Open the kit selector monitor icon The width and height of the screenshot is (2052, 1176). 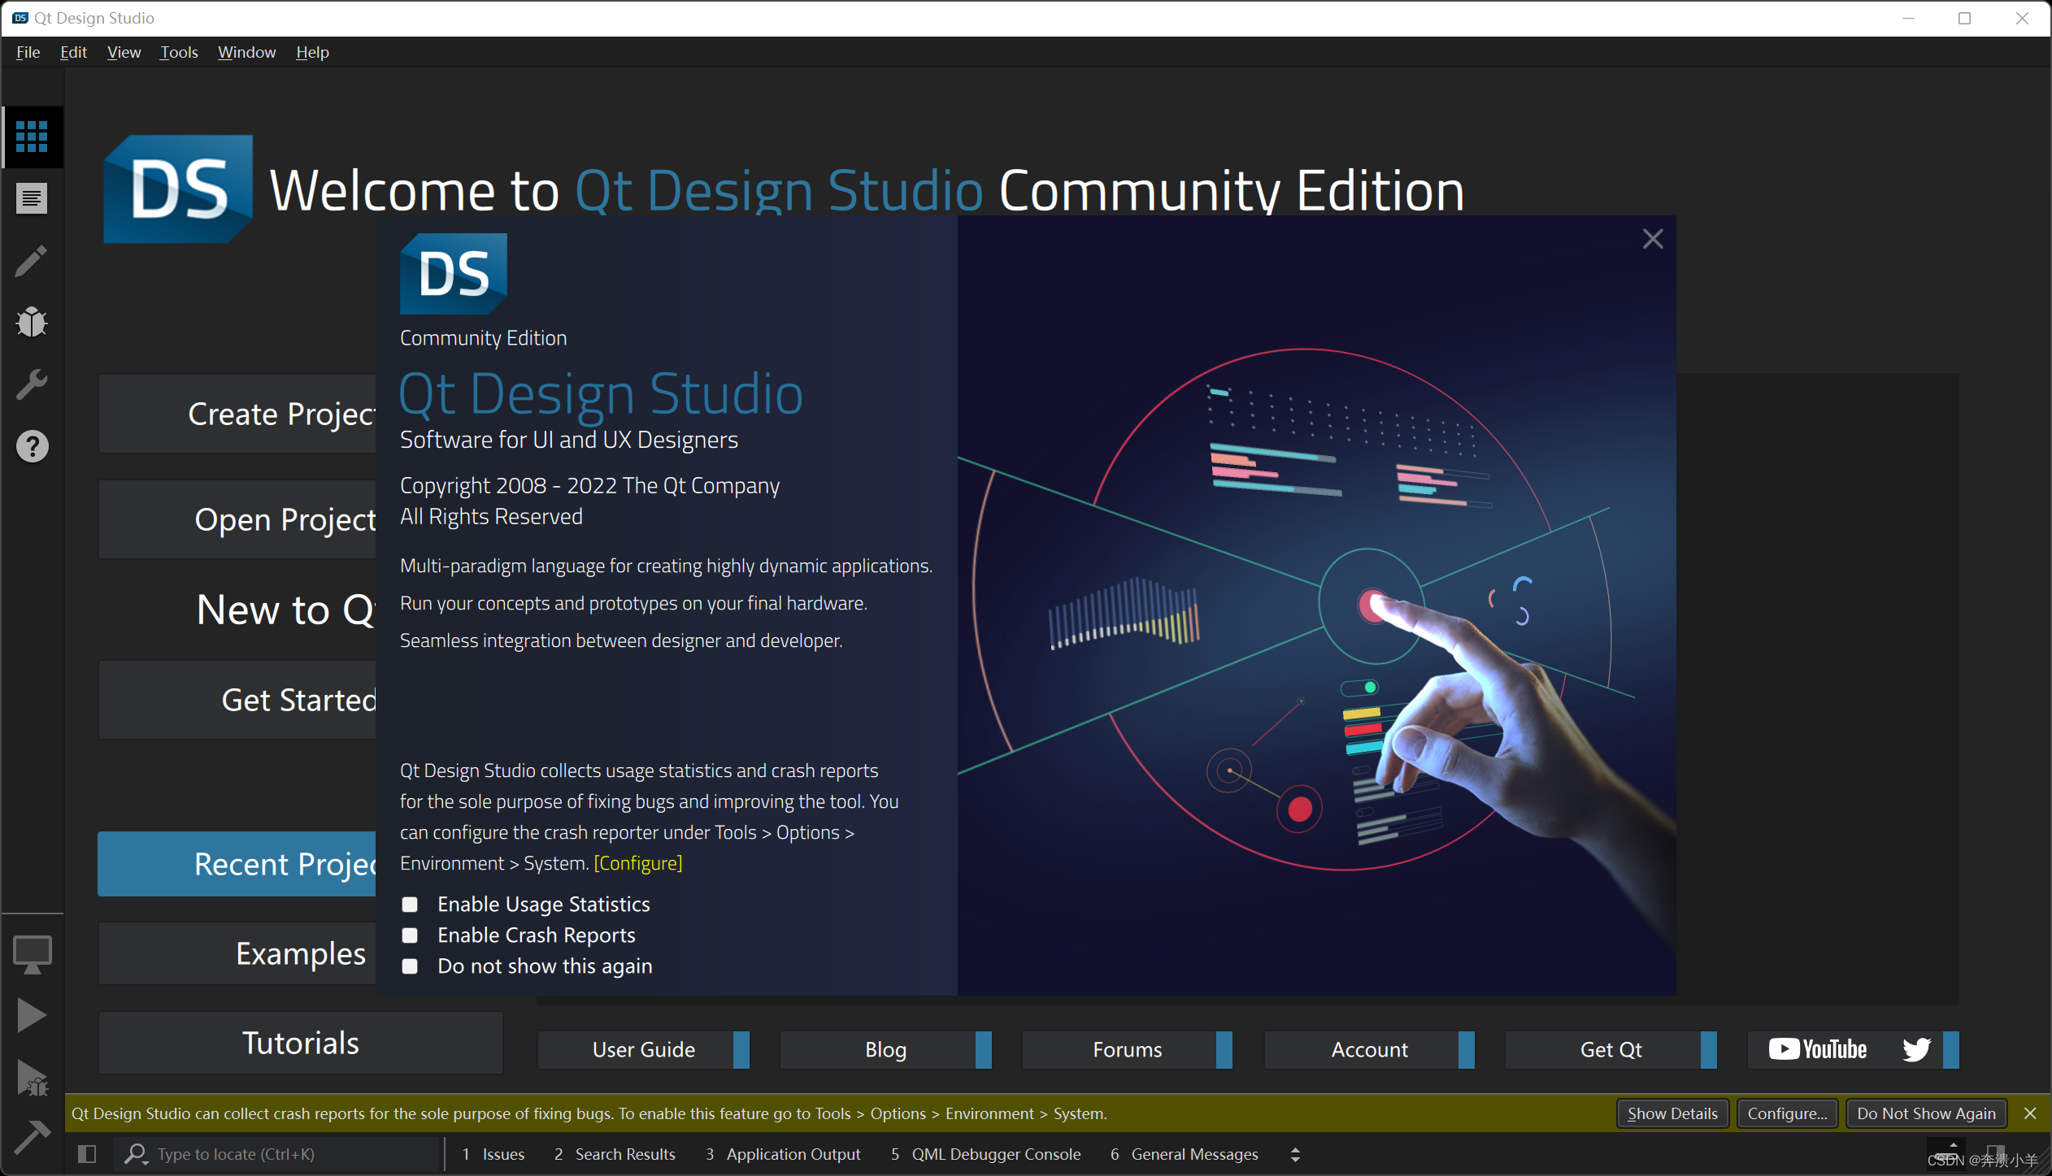[x=32, y=954]
